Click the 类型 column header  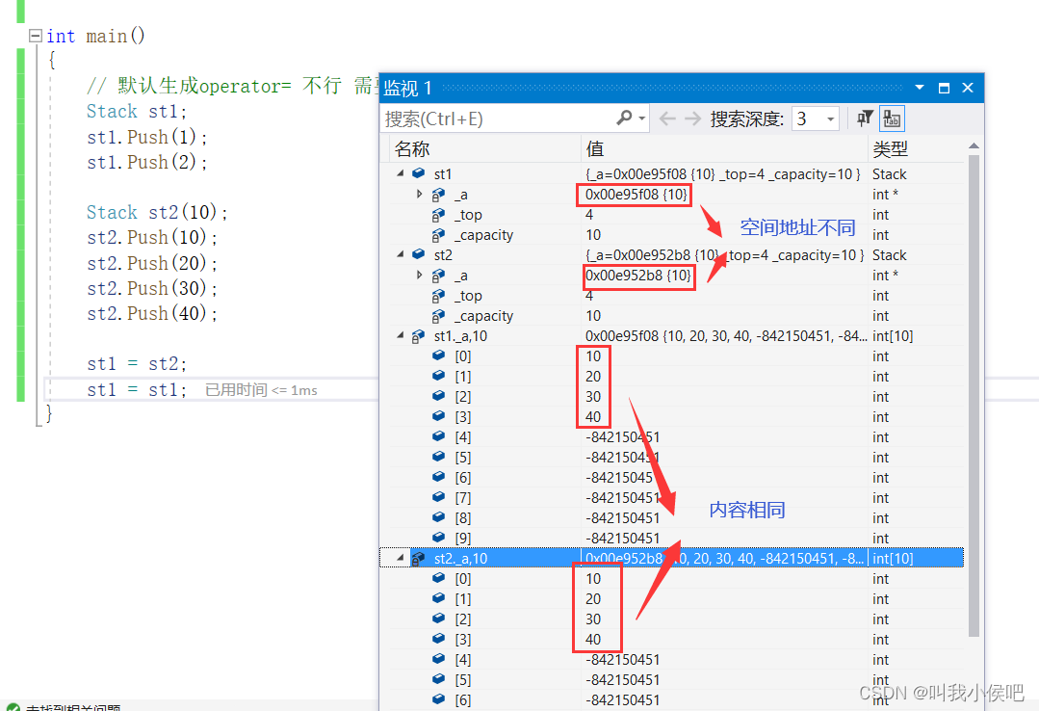point(890,149)
